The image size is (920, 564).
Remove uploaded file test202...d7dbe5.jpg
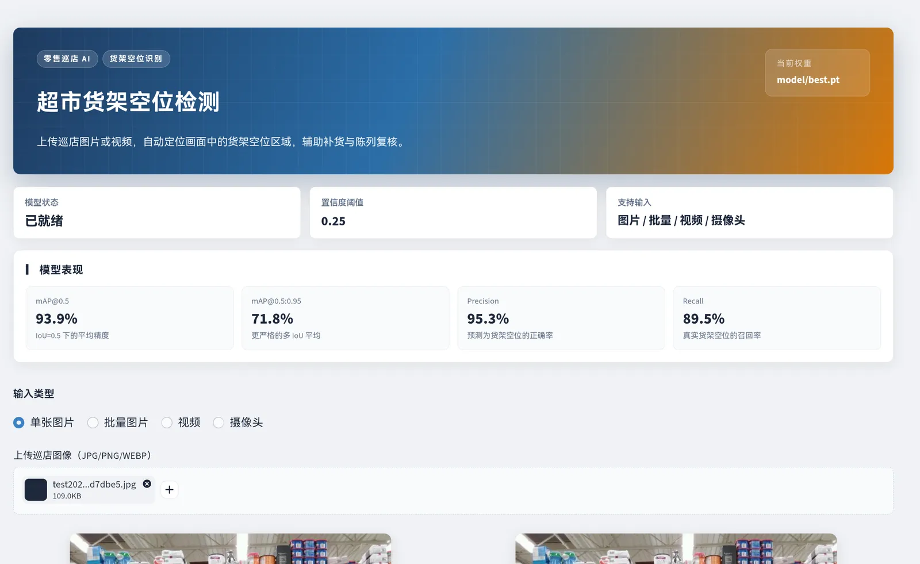pyautogui.click(x=147, y=484)
